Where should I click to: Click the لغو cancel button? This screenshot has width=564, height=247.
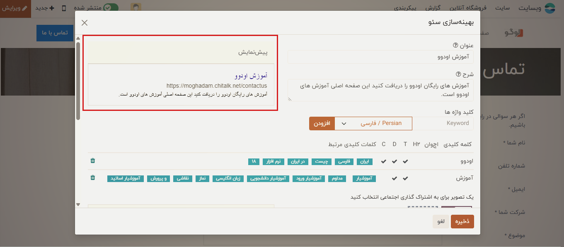(x=441, y=221)
